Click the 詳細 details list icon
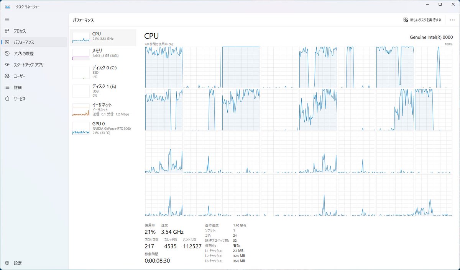The width and height of the screenshot is (460, 270). pos(7,87)
